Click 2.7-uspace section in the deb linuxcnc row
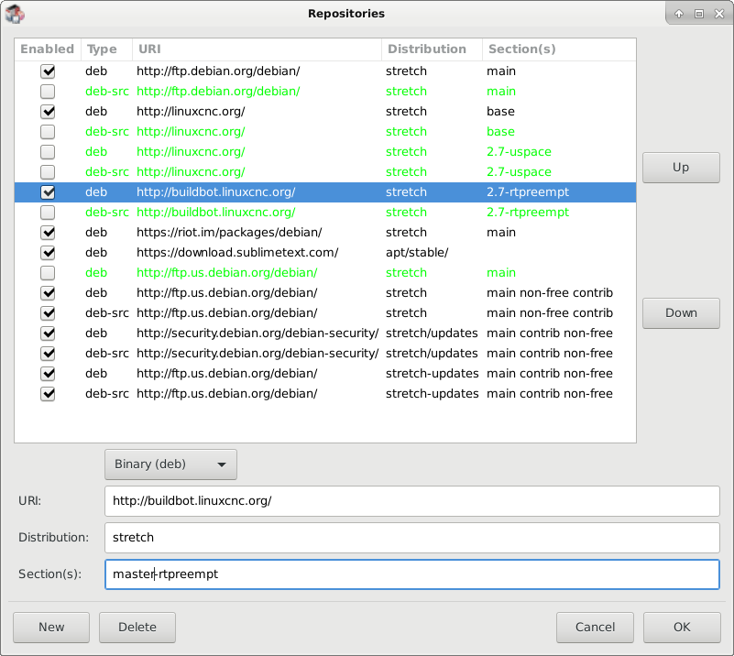 pyautogui.click(x=519, y=152)
